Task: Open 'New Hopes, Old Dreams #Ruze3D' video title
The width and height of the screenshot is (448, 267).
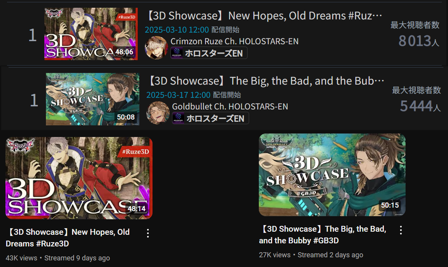Action: pos(68,238)
